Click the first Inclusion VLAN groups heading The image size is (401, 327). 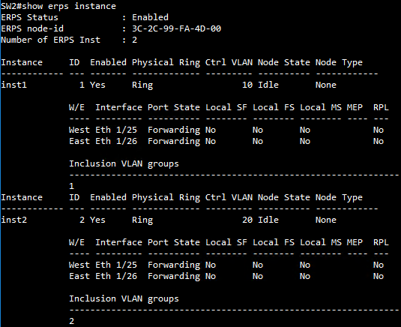(x=124, y=163)
